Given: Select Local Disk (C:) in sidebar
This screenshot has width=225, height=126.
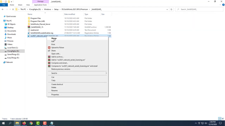Looking at the screenshot, I should [x=13, y=48].
